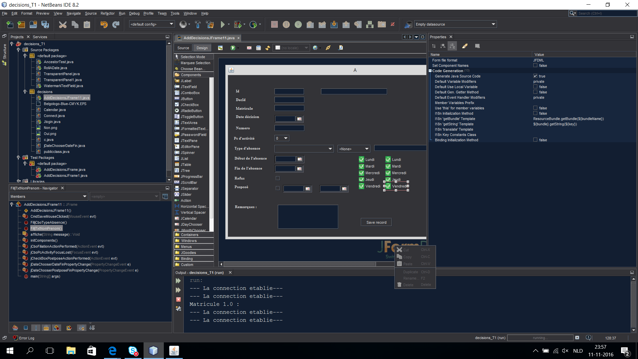The image size is (638, 359).
Task: Click the Source tab in editor
Action: [184, 47]
